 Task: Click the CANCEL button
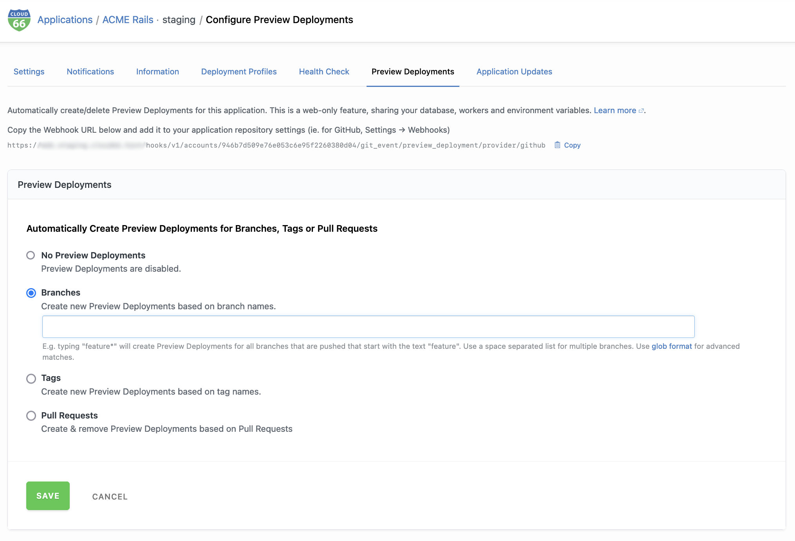[x=109, y=496]
